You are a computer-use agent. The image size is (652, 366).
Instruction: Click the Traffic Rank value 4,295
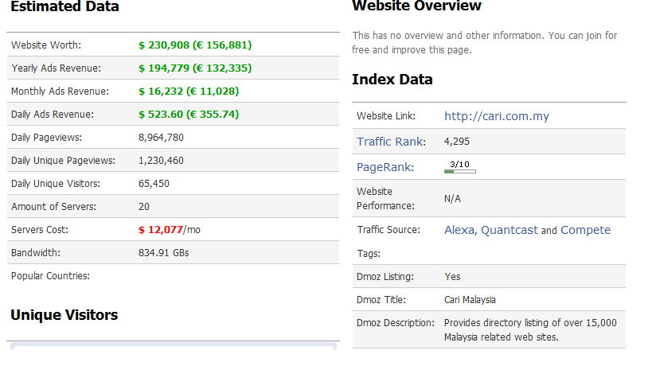[457, 142]
